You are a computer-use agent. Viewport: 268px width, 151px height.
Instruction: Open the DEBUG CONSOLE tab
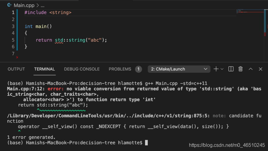82,69
